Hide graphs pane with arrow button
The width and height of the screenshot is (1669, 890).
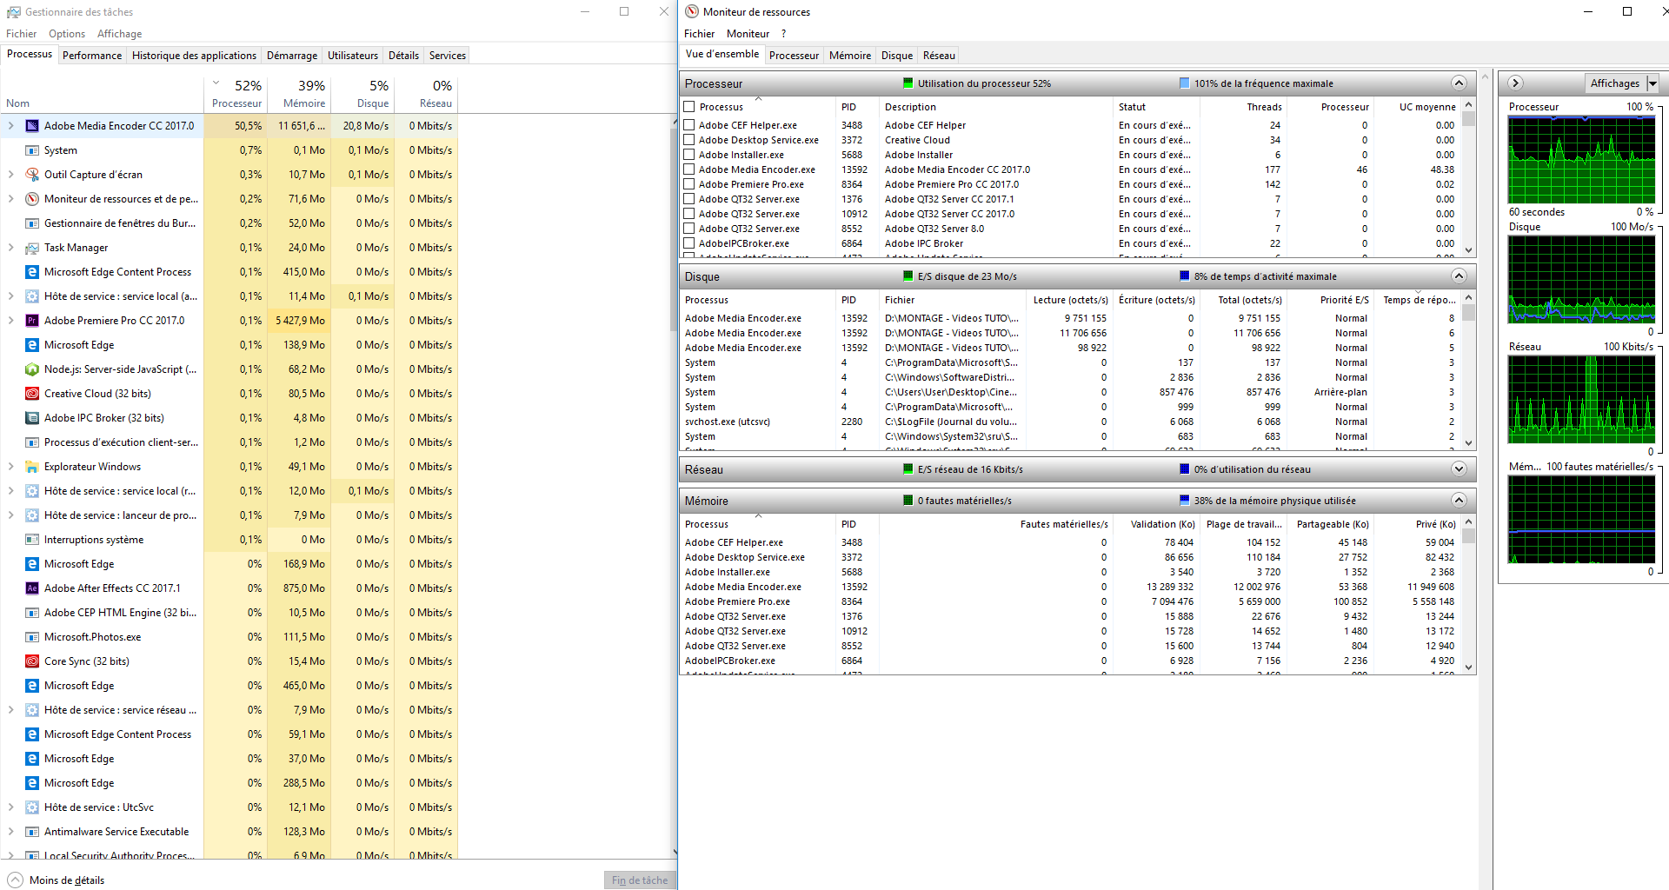[1515, 83]
